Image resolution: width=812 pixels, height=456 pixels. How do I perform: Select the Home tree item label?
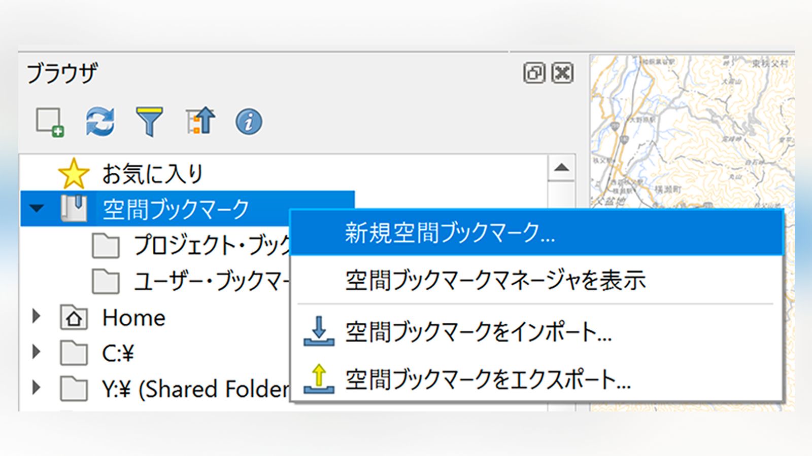click(134, 318)
